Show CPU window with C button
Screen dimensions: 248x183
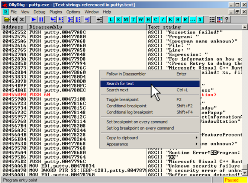tap(156, 20)
